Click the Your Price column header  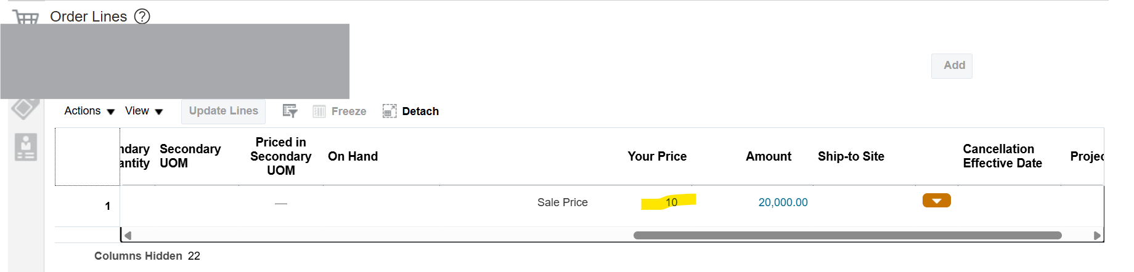point(657,156)
